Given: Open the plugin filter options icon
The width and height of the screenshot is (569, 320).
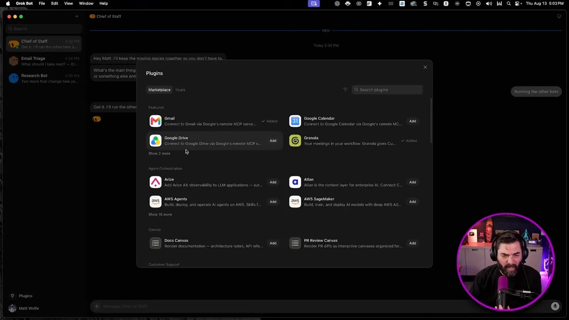Looking at the screenshot, I should tap(345, 90).
